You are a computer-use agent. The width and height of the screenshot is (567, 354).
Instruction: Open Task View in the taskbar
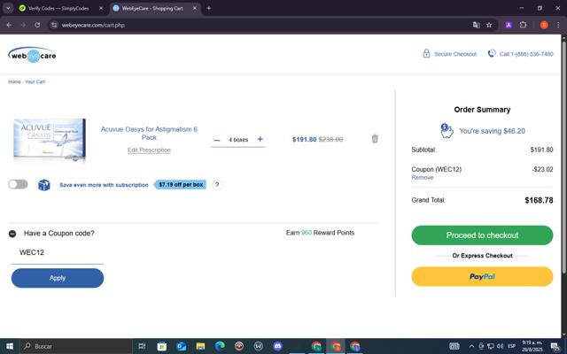(142, 346)
